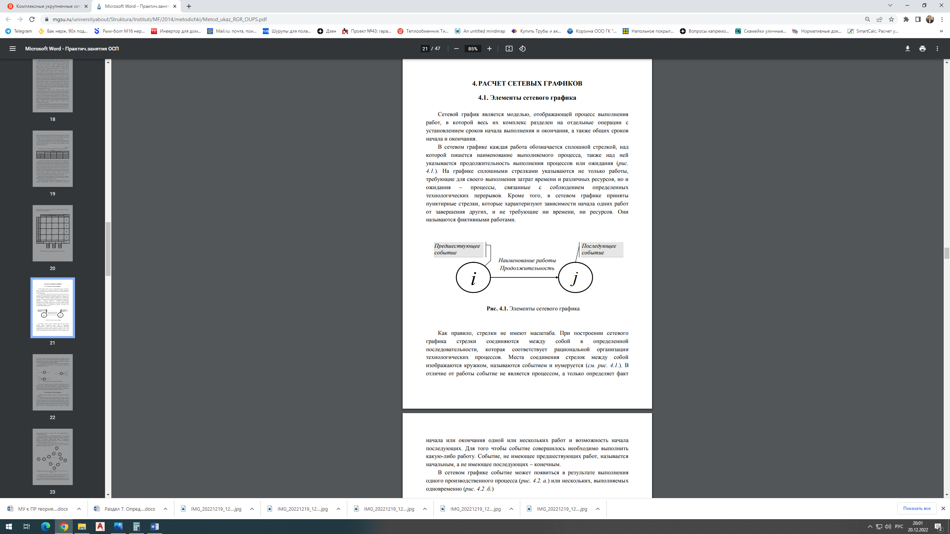The image size is (950, 534).
Task: Click the address bar URL
Action: click(160, 19)
